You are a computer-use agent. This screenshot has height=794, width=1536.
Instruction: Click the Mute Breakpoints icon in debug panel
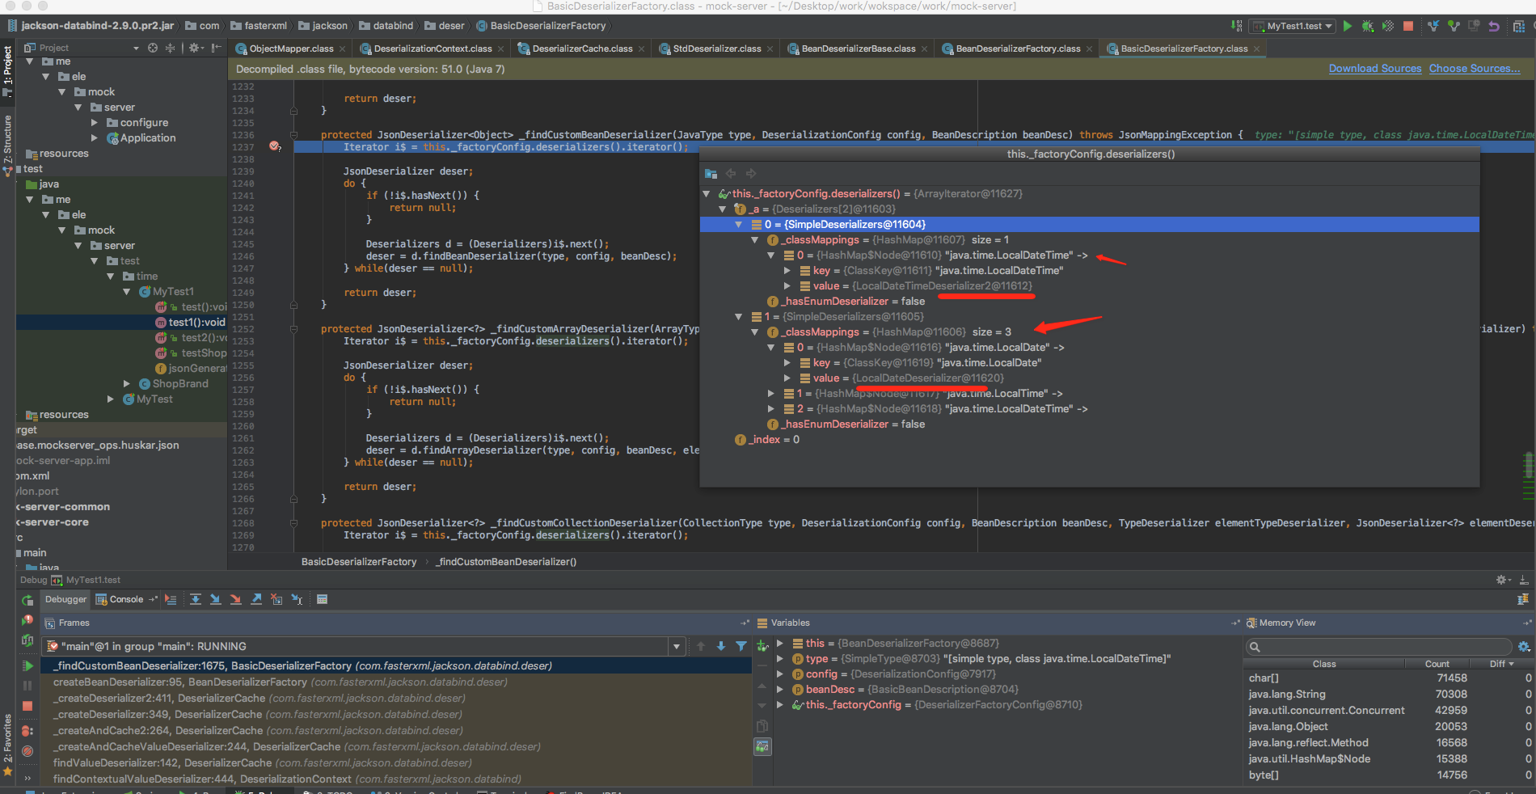pyautogui.click(x=27, y=752)
